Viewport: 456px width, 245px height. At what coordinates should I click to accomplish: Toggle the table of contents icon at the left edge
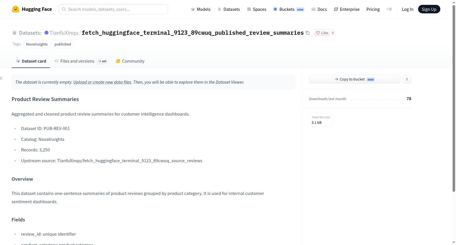point(1,78)
